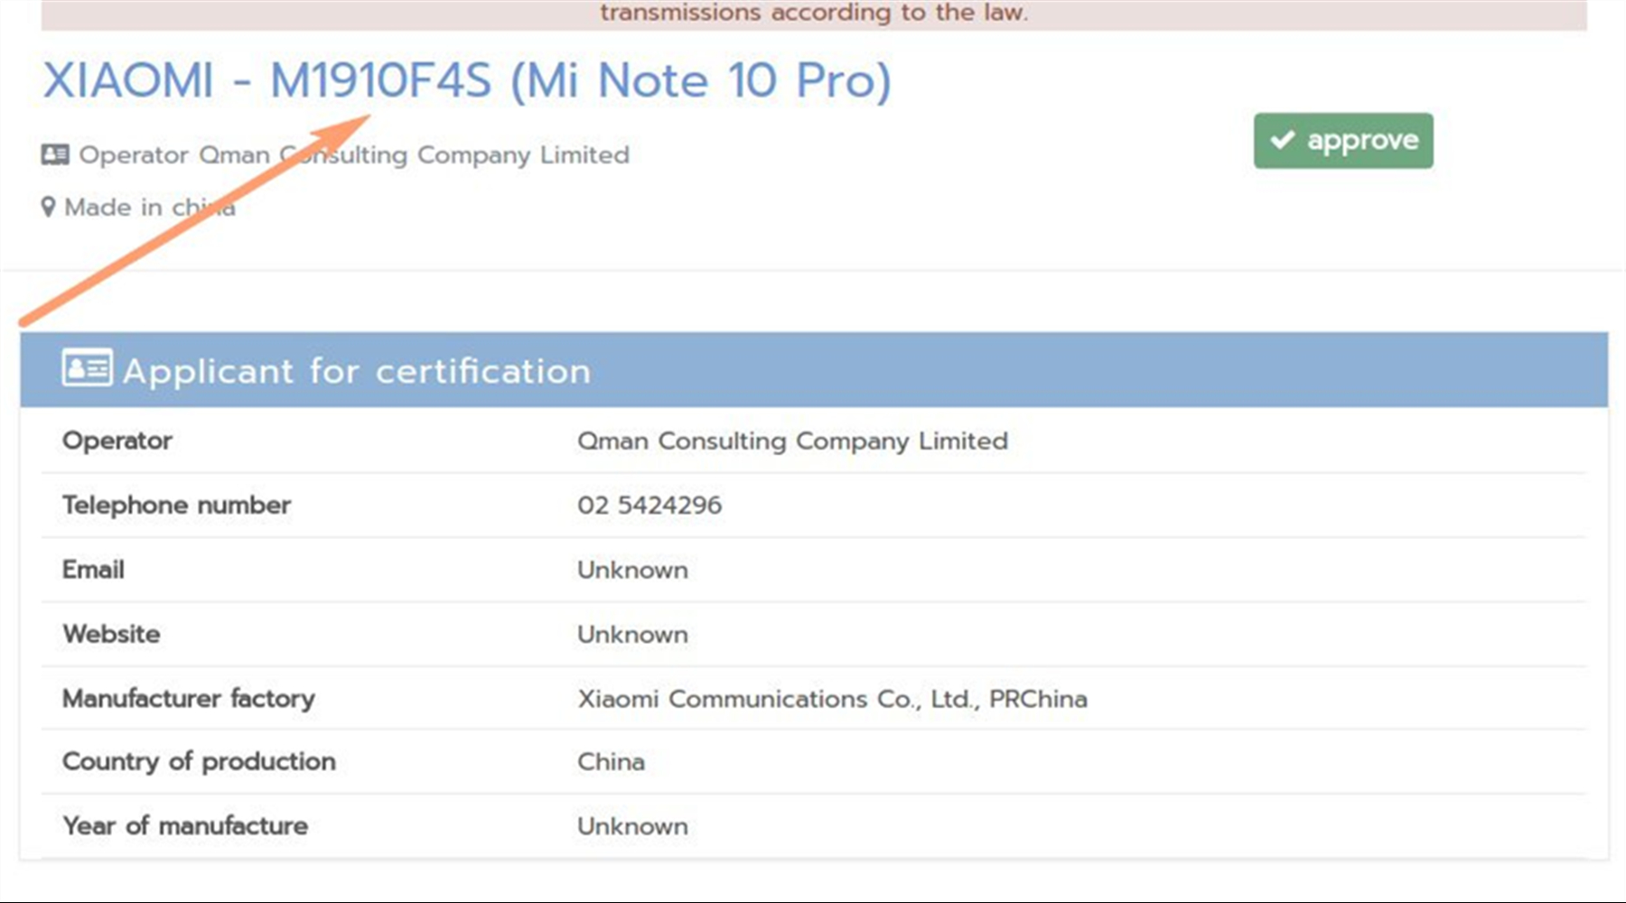Click the Made in china text
Viewport: 1626px width, 903px height.
(150, 208)
